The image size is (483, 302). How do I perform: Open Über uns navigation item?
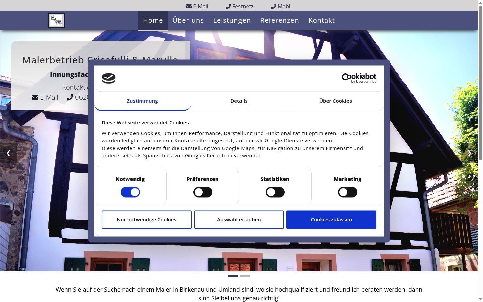pyautogui.click(x=188, y=20)
